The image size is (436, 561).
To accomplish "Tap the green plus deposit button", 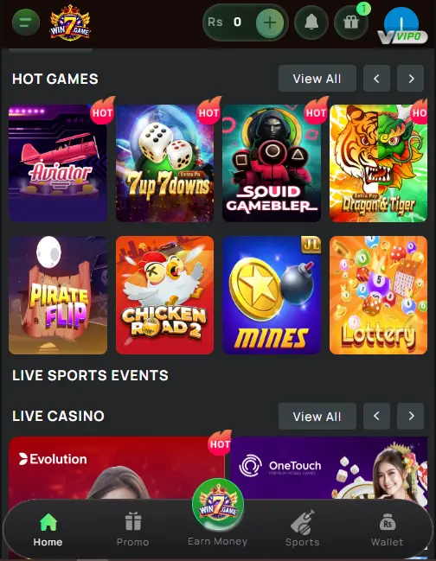I will pos(270,22).
